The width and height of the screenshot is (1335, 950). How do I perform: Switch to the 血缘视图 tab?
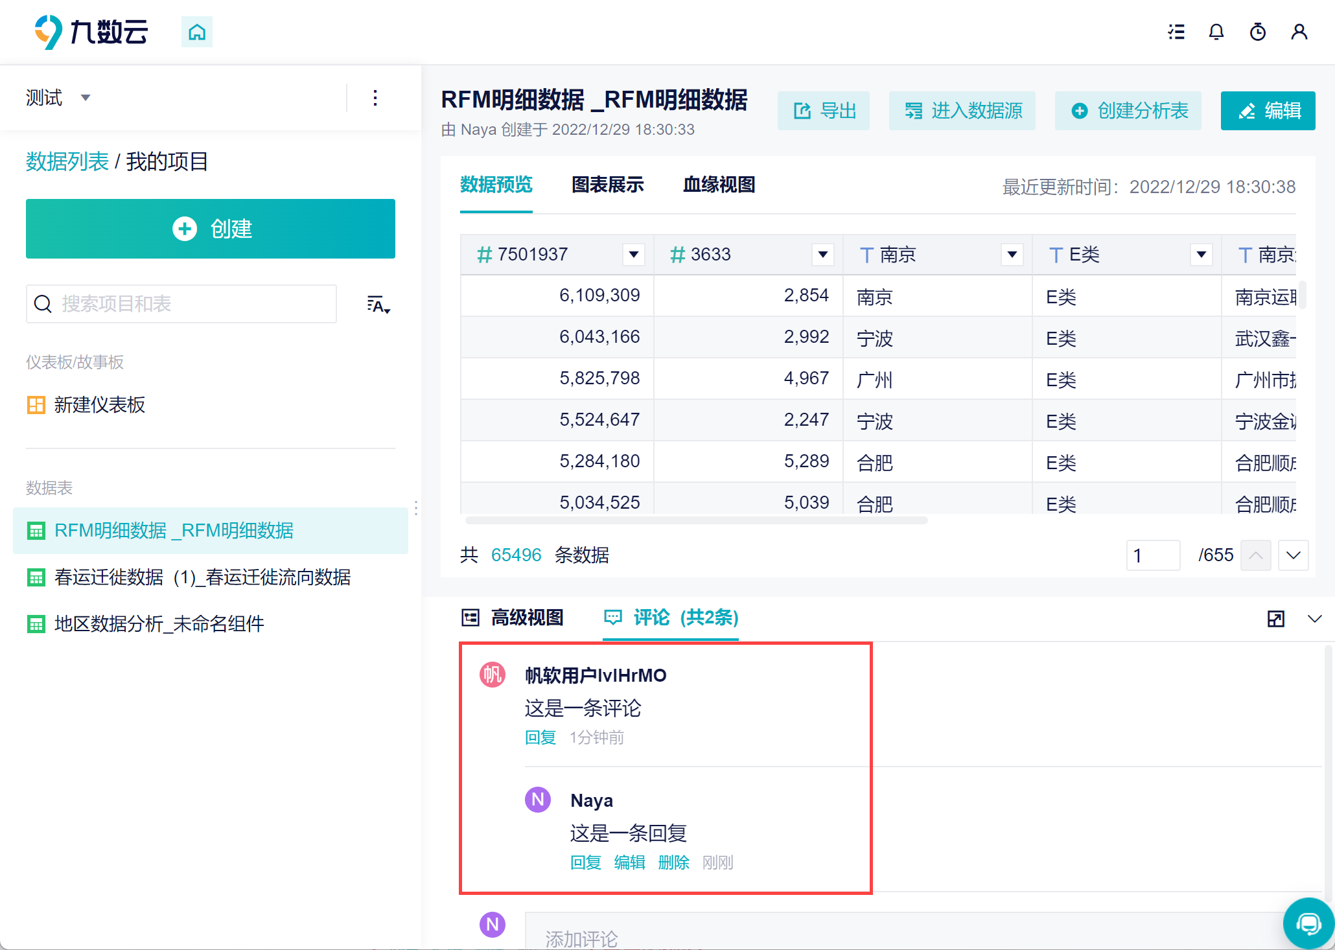(719, 185)
